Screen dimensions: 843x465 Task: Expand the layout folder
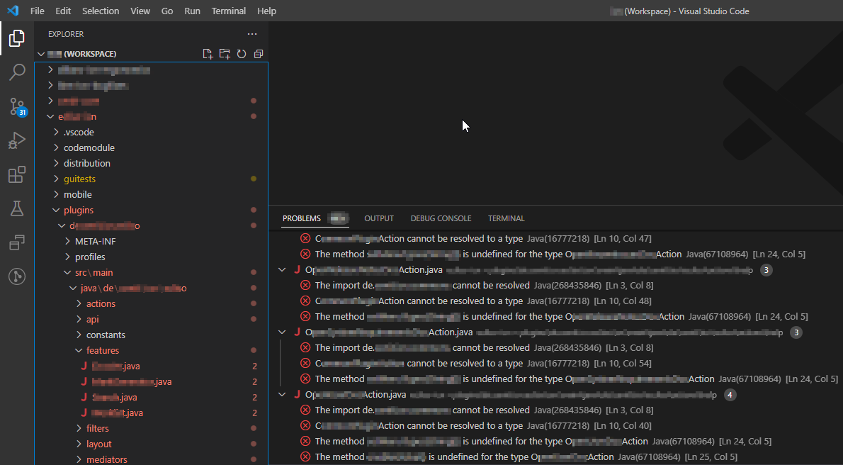[x=151, y=444]
